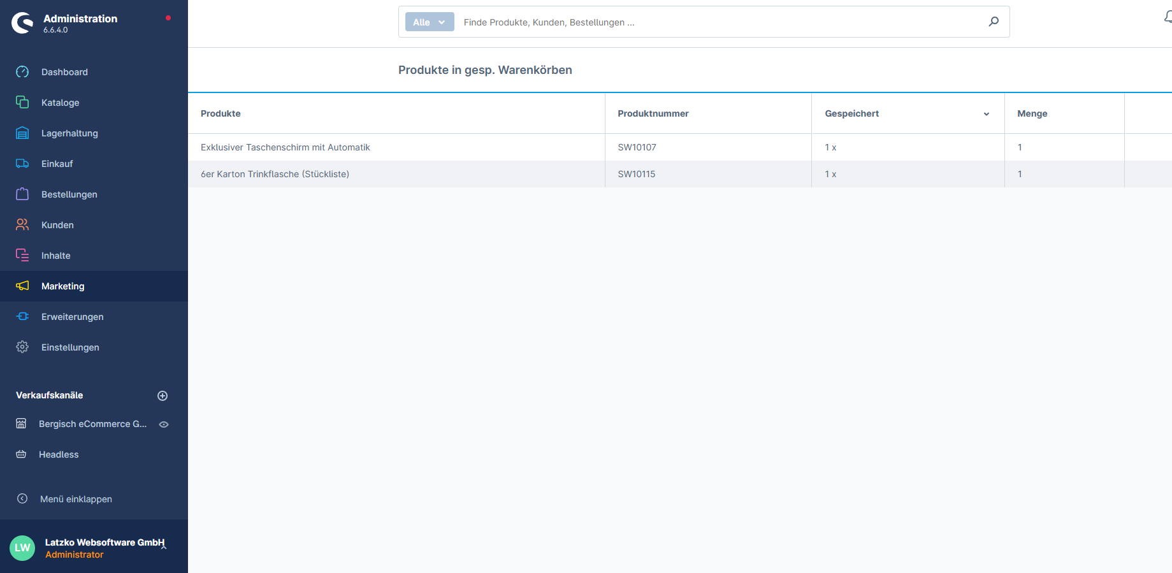Open Einstellungen gear icon
The image size is (1172, 573).
22,347
